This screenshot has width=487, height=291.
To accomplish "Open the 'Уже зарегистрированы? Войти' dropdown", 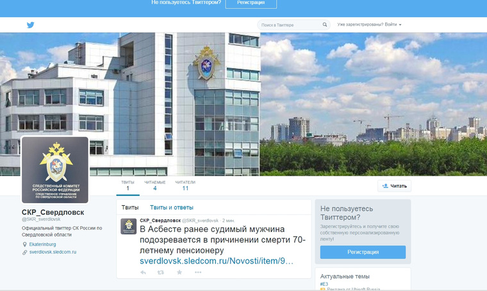I will [x=369, y=24].
